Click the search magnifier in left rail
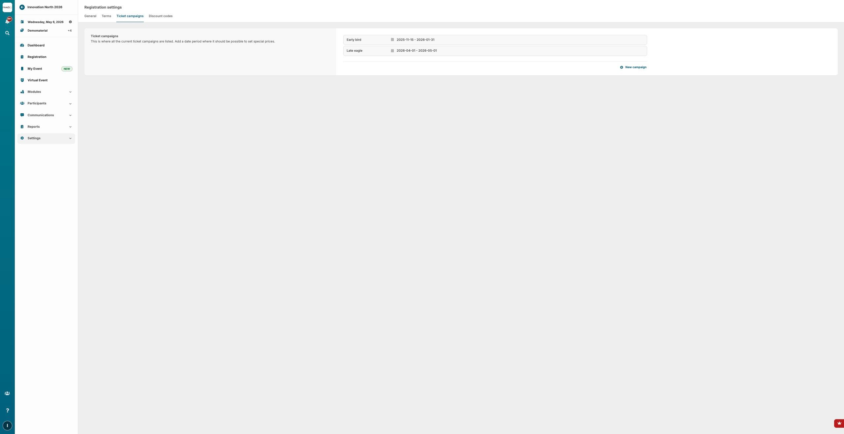Screen dimensions: 844x434 coord(7,33)
